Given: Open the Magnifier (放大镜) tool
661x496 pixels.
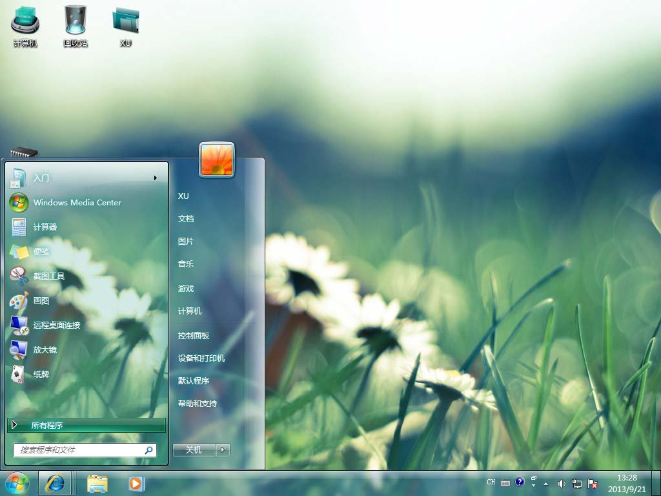Looking at the screenshot, I should click(x=45, y=349).
